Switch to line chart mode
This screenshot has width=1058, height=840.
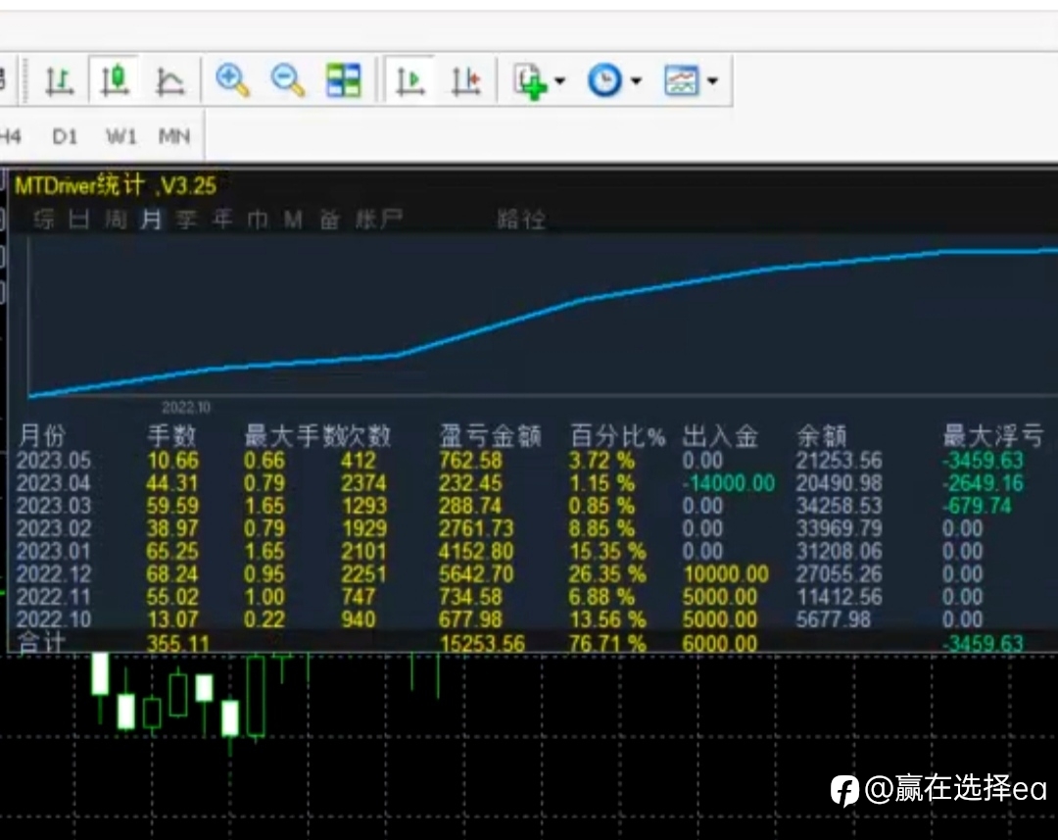169,81
